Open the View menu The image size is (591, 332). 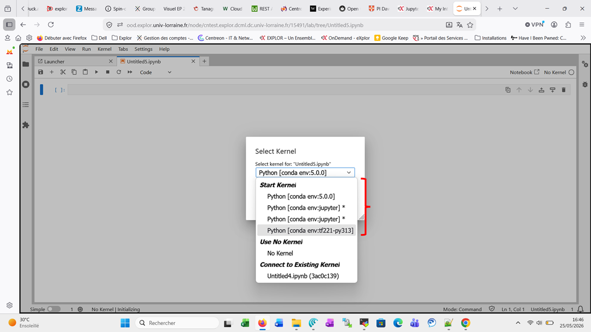[70, 49]
